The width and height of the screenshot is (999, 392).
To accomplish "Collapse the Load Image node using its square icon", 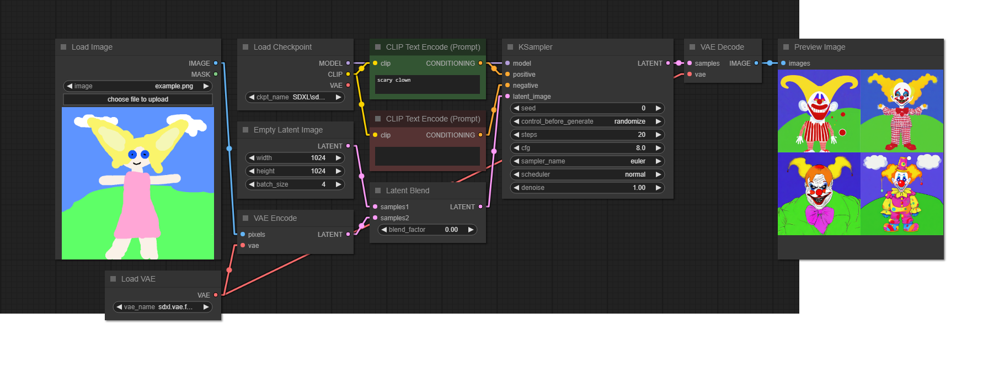I will 63,47.
